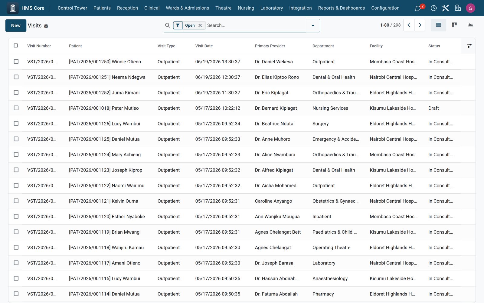Open the developer tools wrench icon
484x303 pixels.
(445, 8)
